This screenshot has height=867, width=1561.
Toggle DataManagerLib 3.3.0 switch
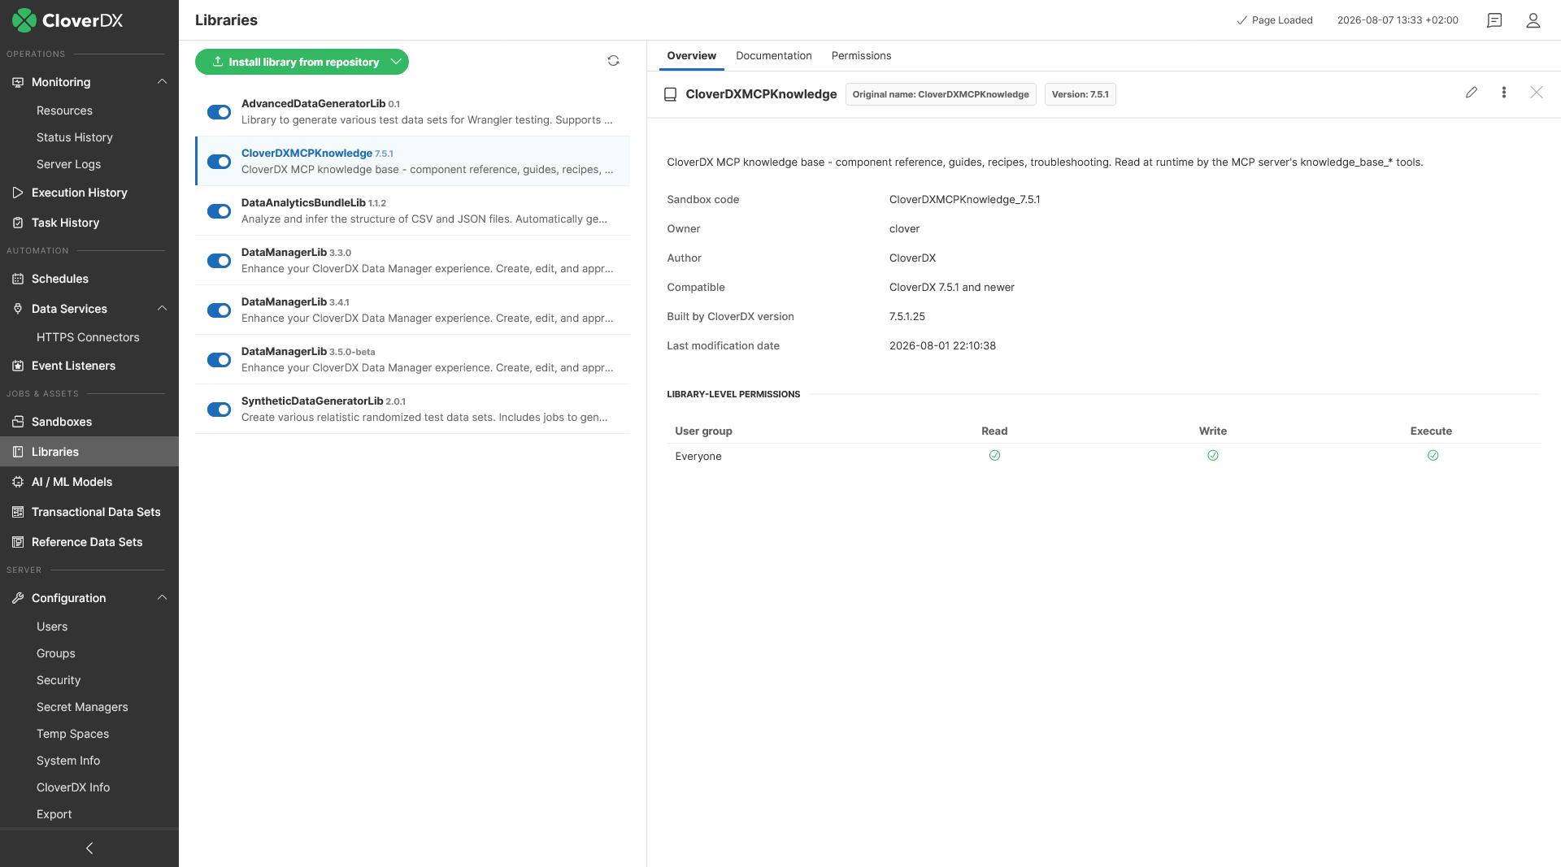coord(220,261)
